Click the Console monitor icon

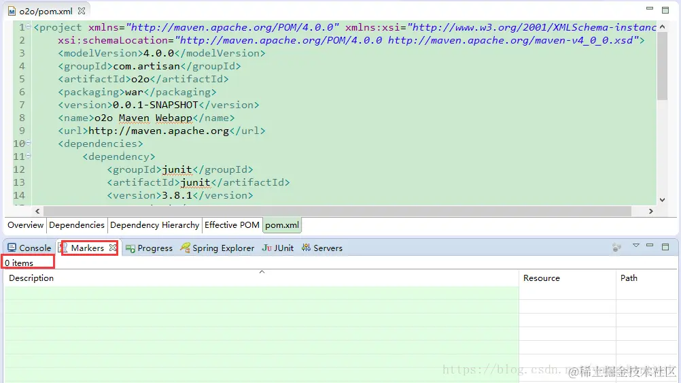pyautogui.click(x=12, y=248)
